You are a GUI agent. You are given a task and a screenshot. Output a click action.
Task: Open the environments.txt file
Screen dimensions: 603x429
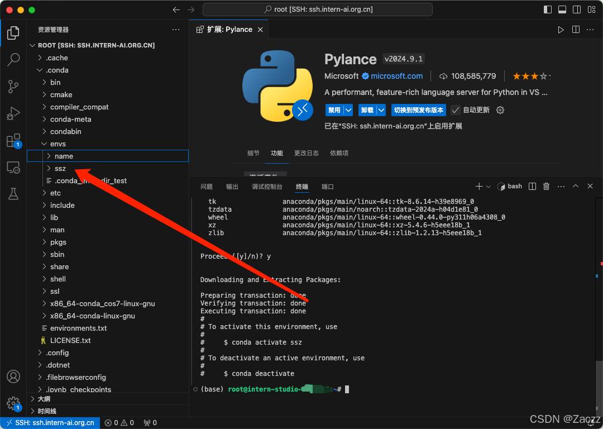click(108, 328)
